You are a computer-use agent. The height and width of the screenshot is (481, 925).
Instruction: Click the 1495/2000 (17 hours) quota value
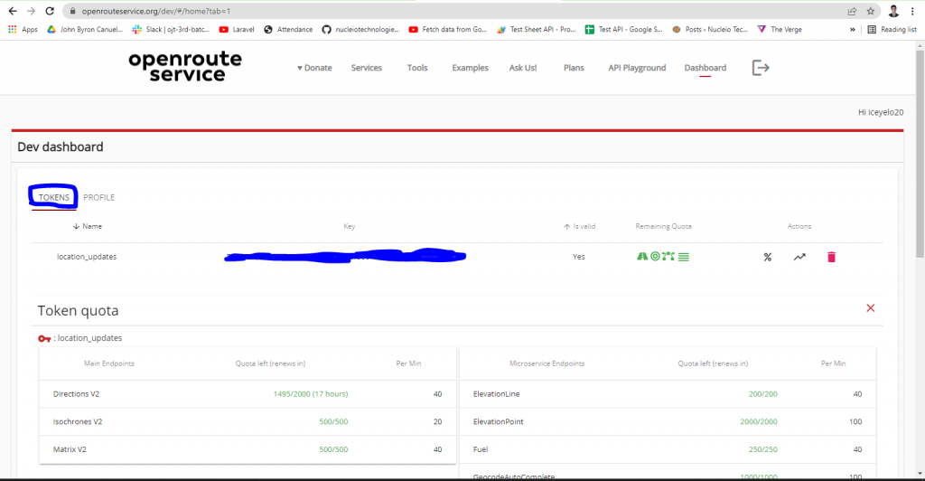tap(311, 393)
